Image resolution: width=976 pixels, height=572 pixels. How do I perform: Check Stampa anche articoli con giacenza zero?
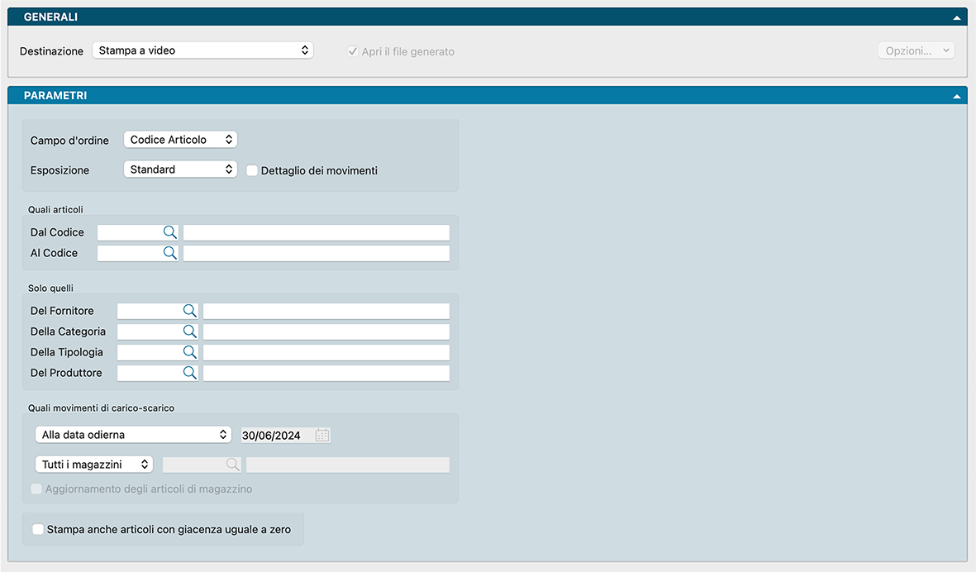[38, 529]
